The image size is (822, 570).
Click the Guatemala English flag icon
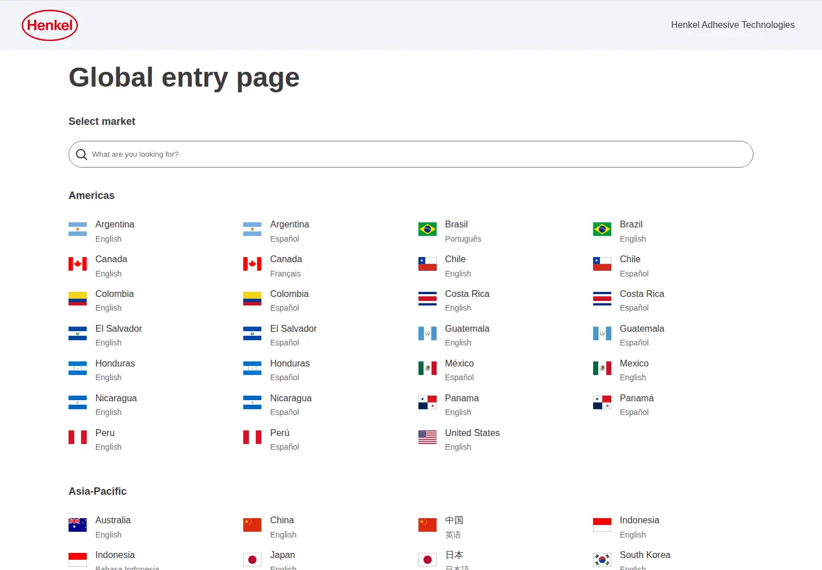[428, 333]
